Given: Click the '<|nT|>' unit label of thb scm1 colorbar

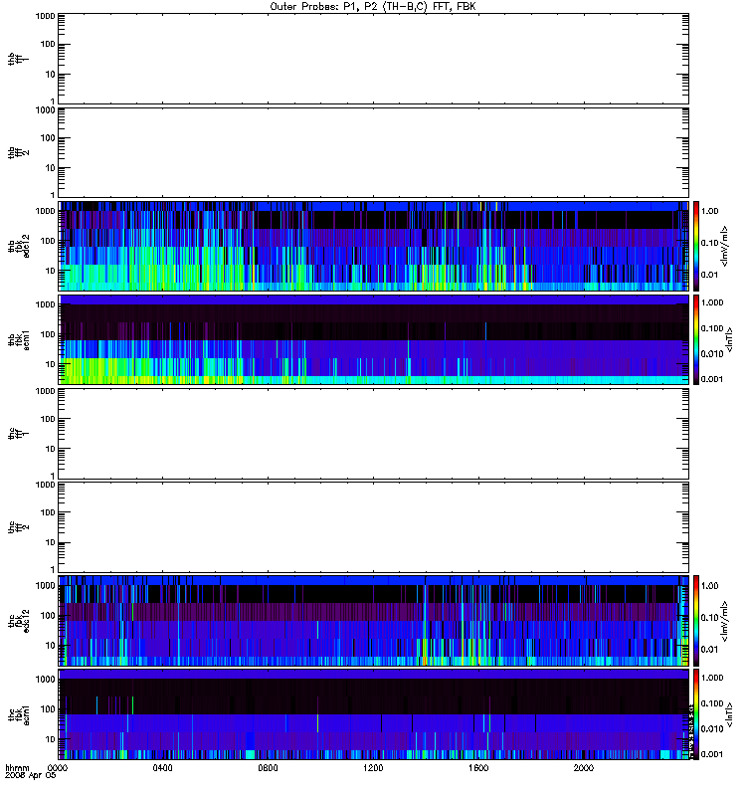Looking at the screenshot, I should click(x=730, y=339).
